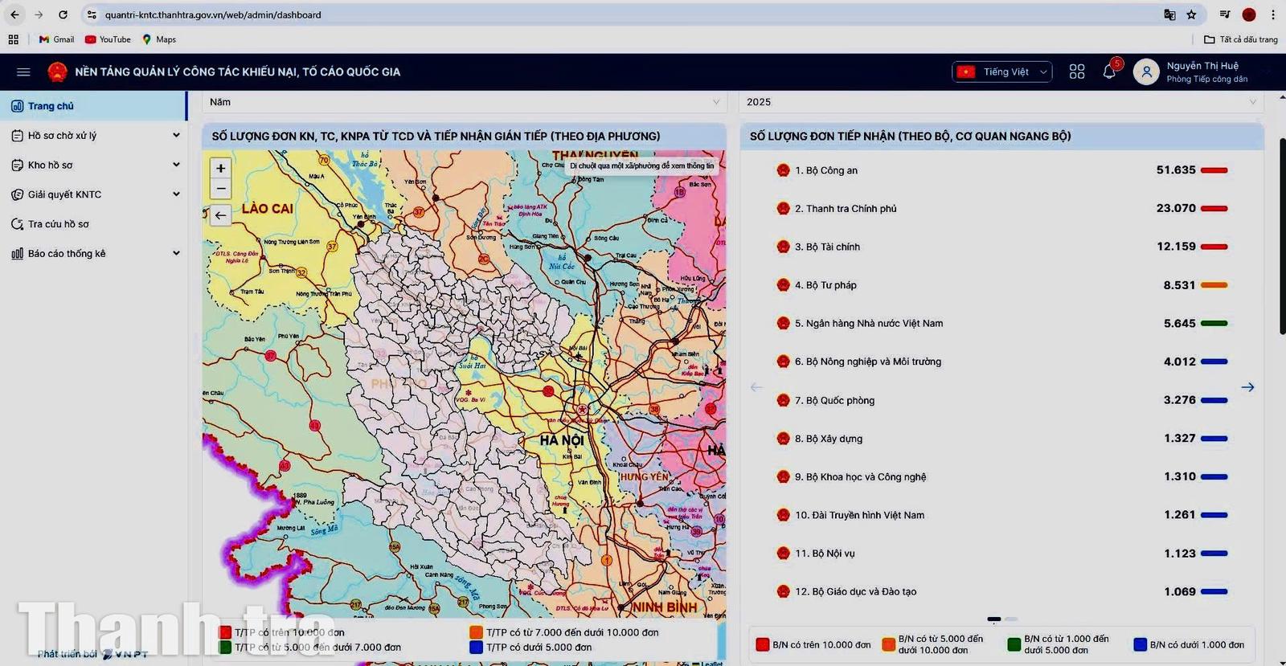
Task: Reload the browser page
Action: pos(63,14)
